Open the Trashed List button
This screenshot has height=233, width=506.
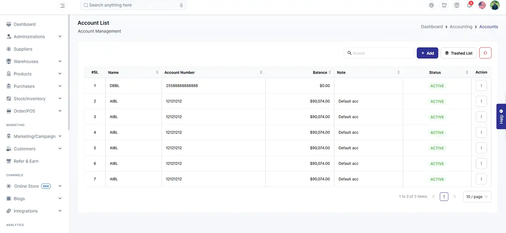[458, 53]
